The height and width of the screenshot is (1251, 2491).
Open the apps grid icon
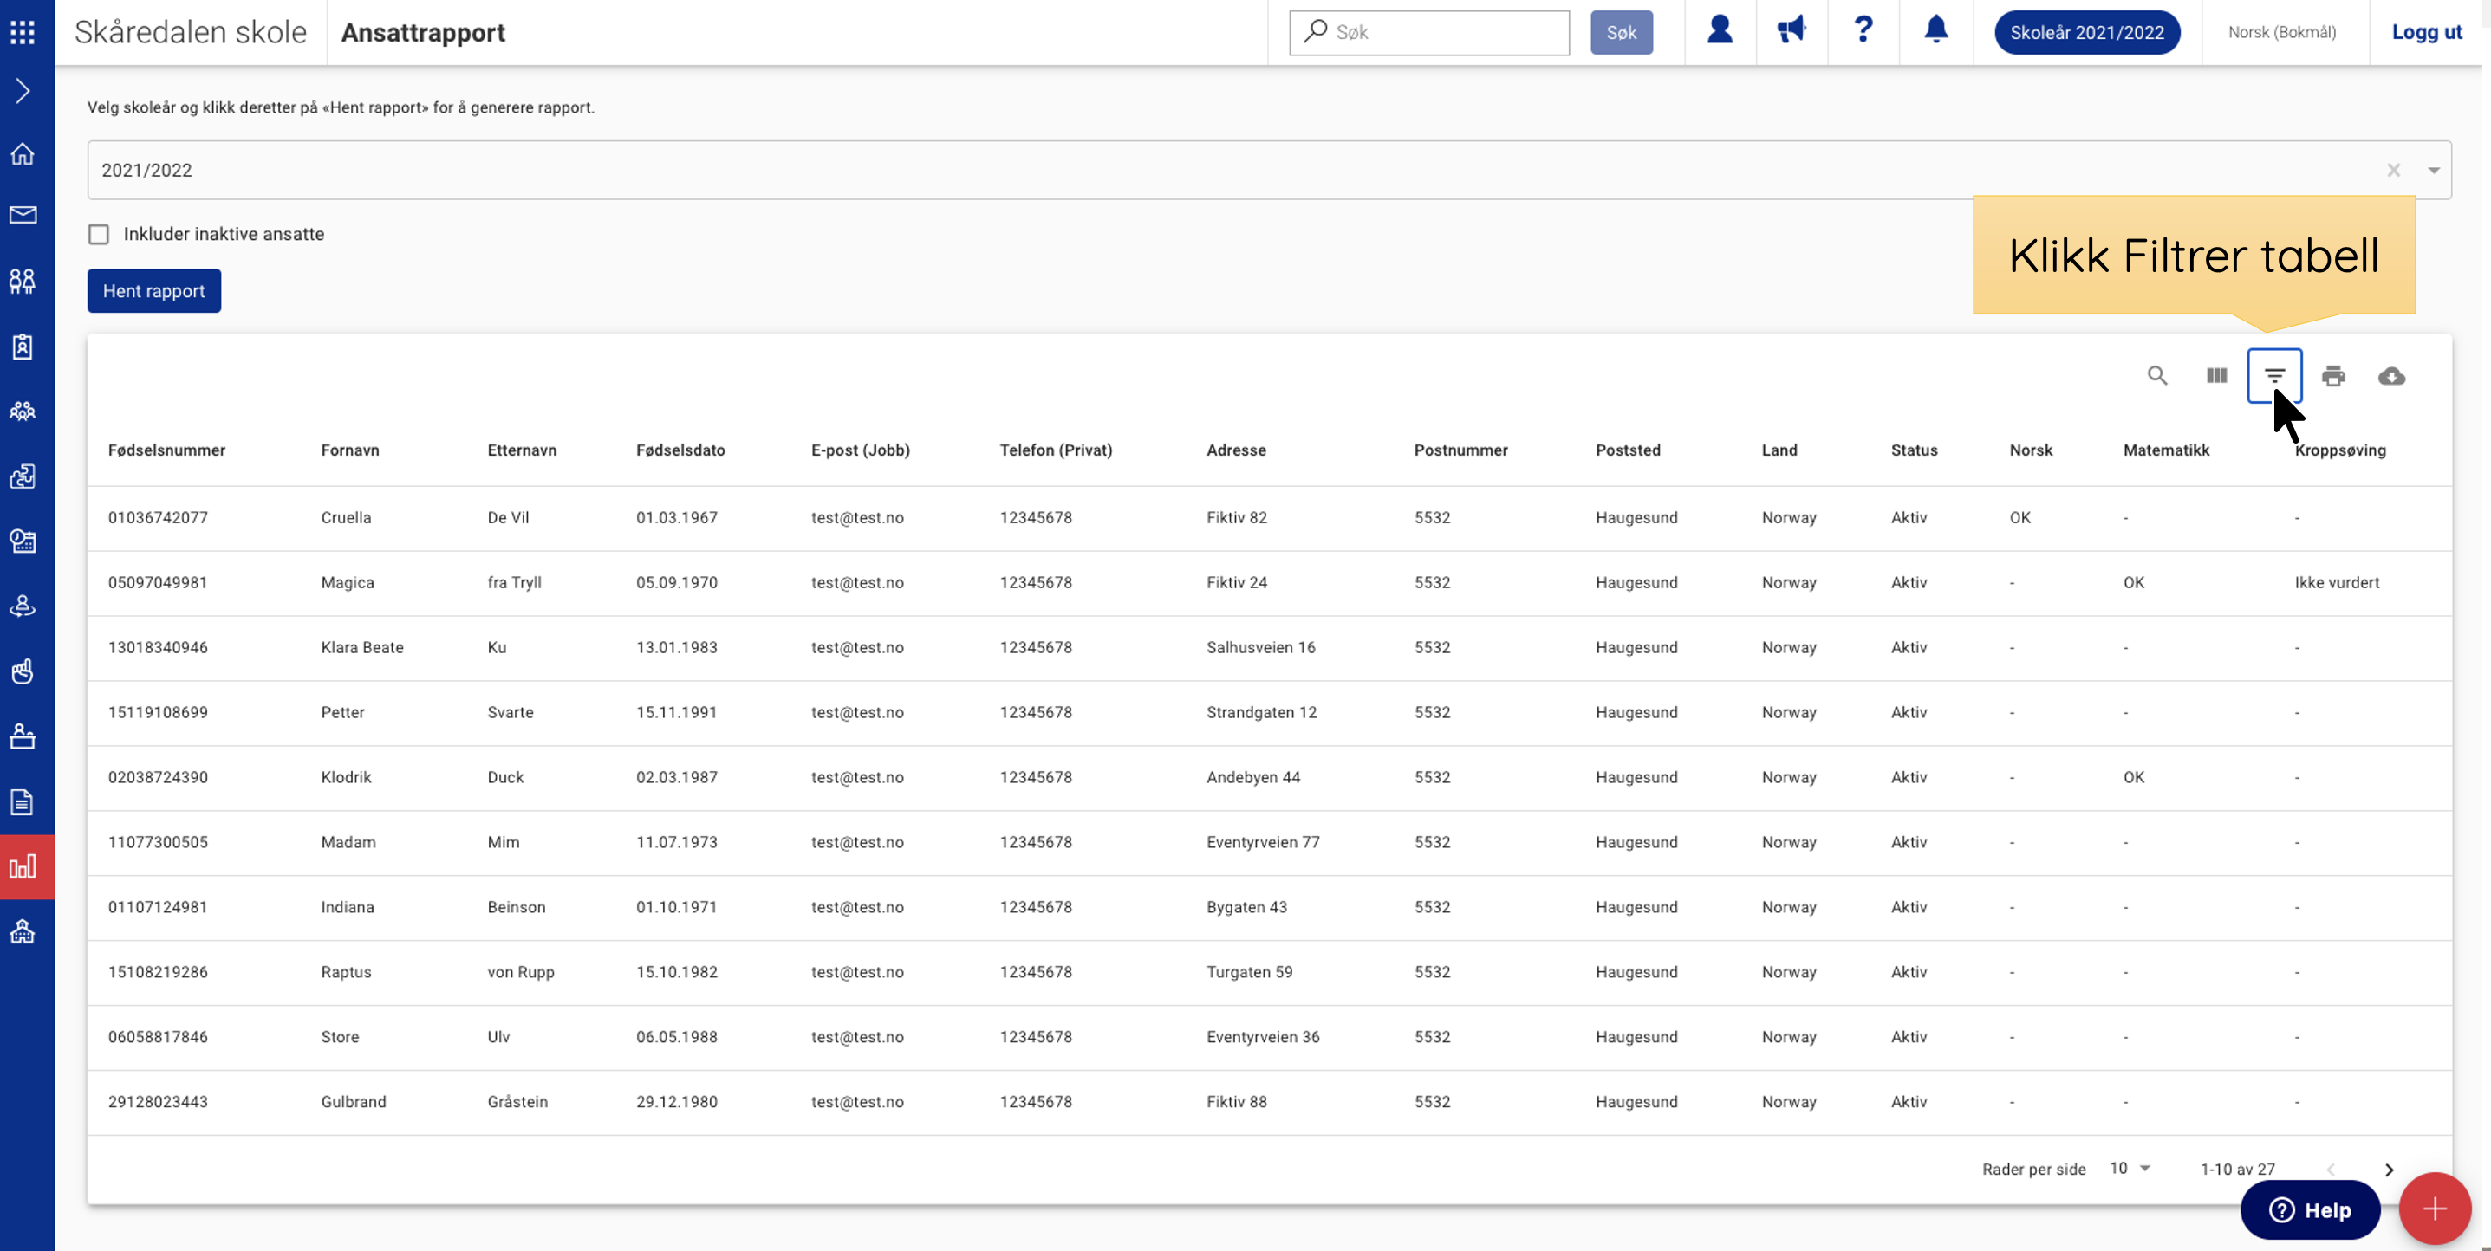[23, 32]
